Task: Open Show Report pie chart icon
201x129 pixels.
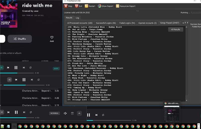Action: (99, 6)
